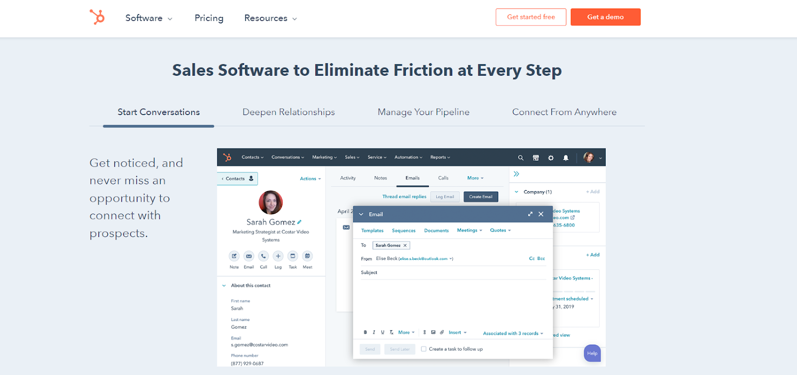
Task: Apply underline formatting in the email editor
Action: click(383, 332)
